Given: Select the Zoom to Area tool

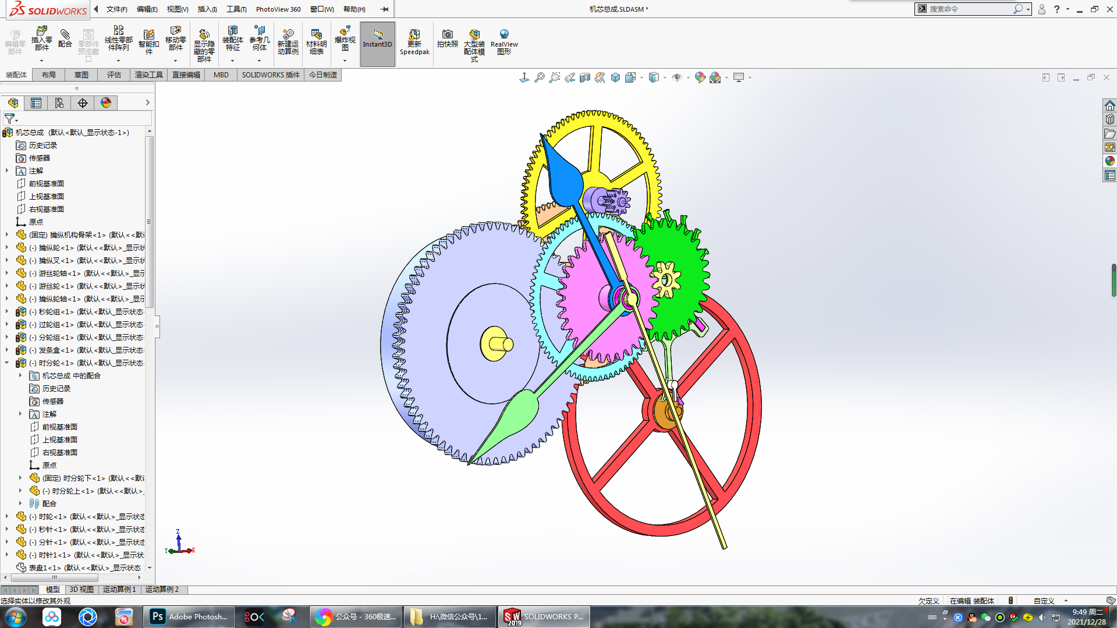Looking at the screenshot, I should (555, 77).
